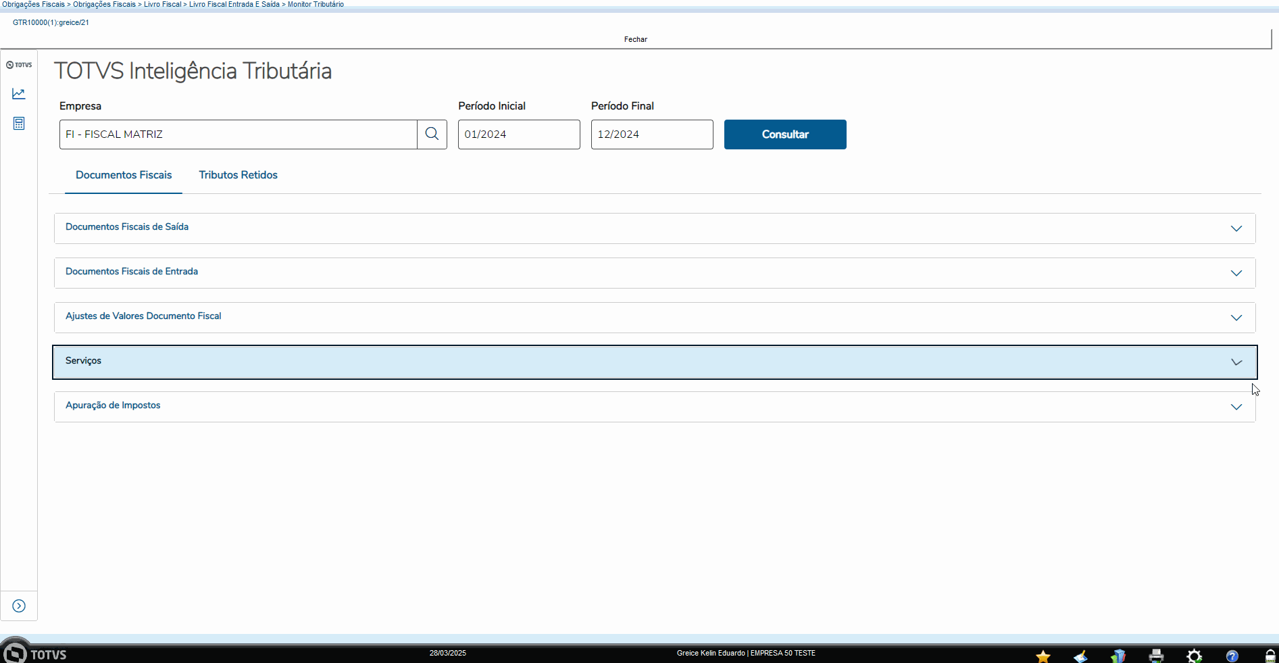Open help question mark icon

(1232, 656)
